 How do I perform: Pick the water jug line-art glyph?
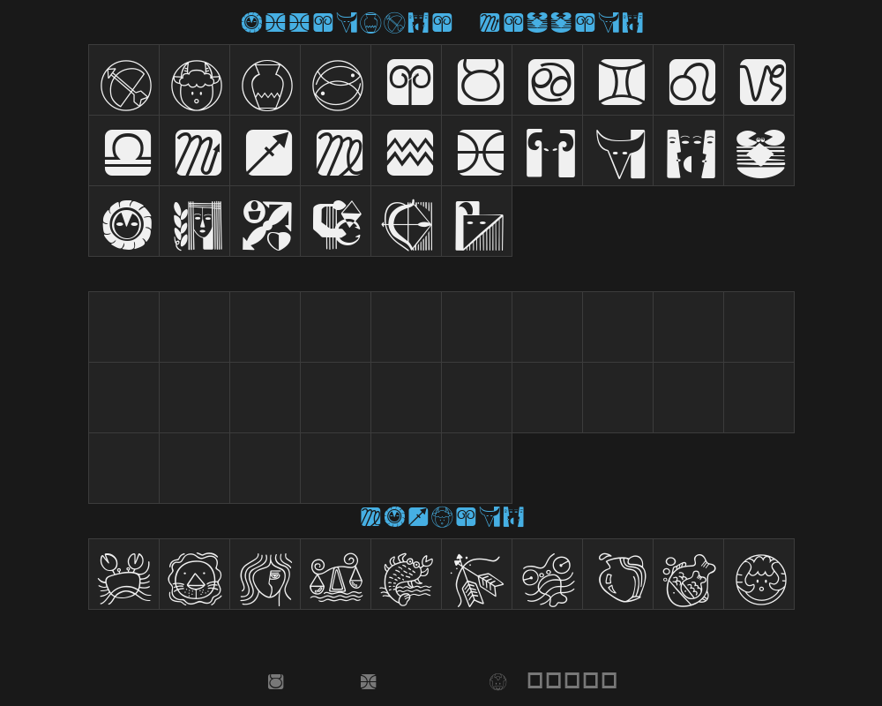coord(618,575)
